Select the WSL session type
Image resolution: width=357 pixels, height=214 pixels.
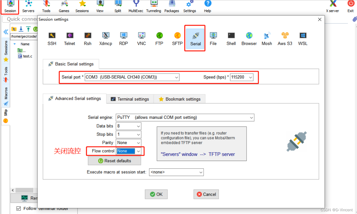[x=303, y=39]
